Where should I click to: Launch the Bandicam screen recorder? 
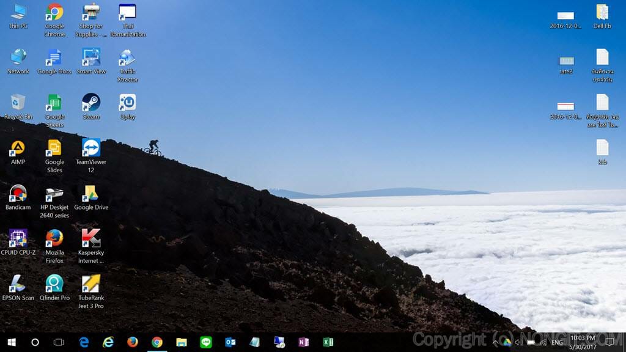coord(17,196)
